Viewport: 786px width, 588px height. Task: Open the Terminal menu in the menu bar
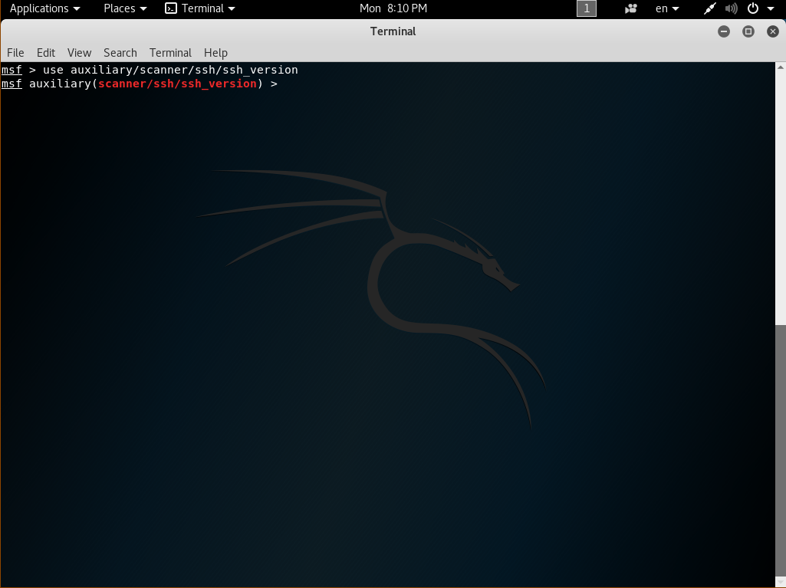tap(170, 52)
